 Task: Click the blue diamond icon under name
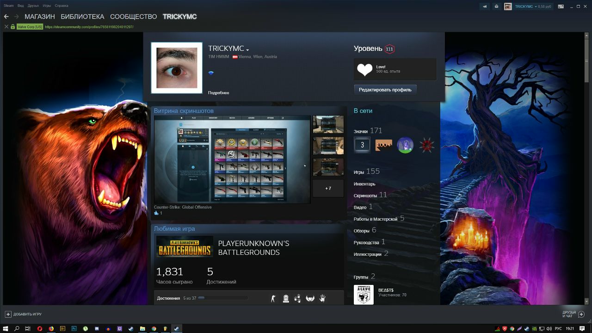[x=211, y=73]
